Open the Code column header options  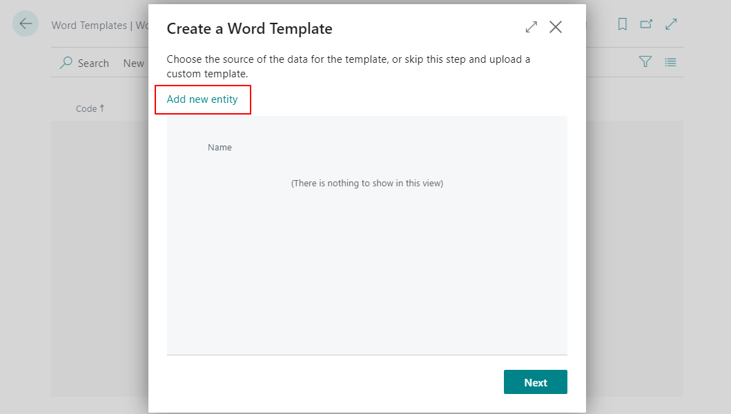[89, 108]
